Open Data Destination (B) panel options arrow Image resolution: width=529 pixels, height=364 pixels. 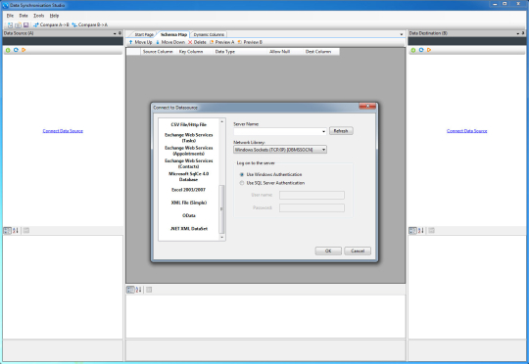[518, 33]
